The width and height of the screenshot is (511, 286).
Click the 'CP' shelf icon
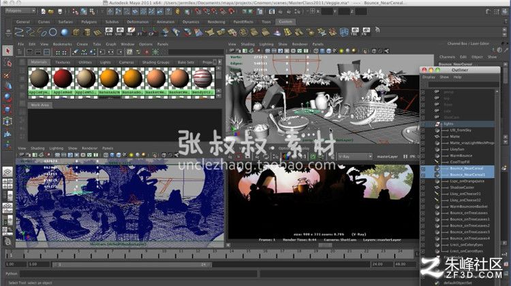[152, 32]
